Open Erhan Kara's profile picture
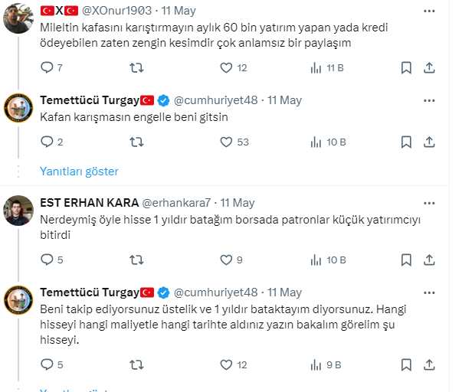 click(x=18, y=211)
